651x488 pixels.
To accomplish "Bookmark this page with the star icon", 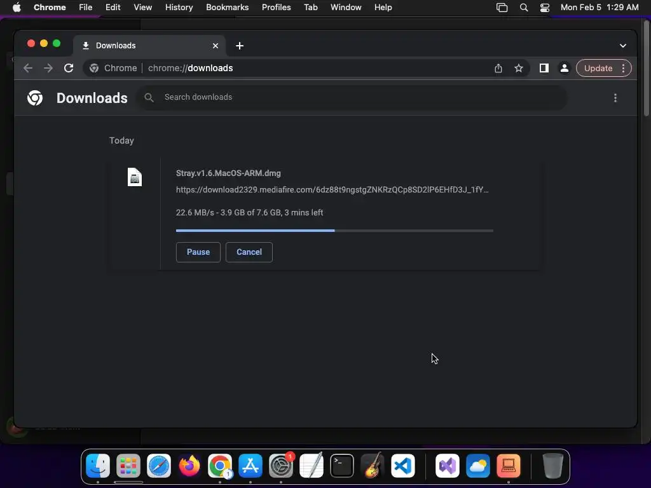I will click(x=519, y=69).
